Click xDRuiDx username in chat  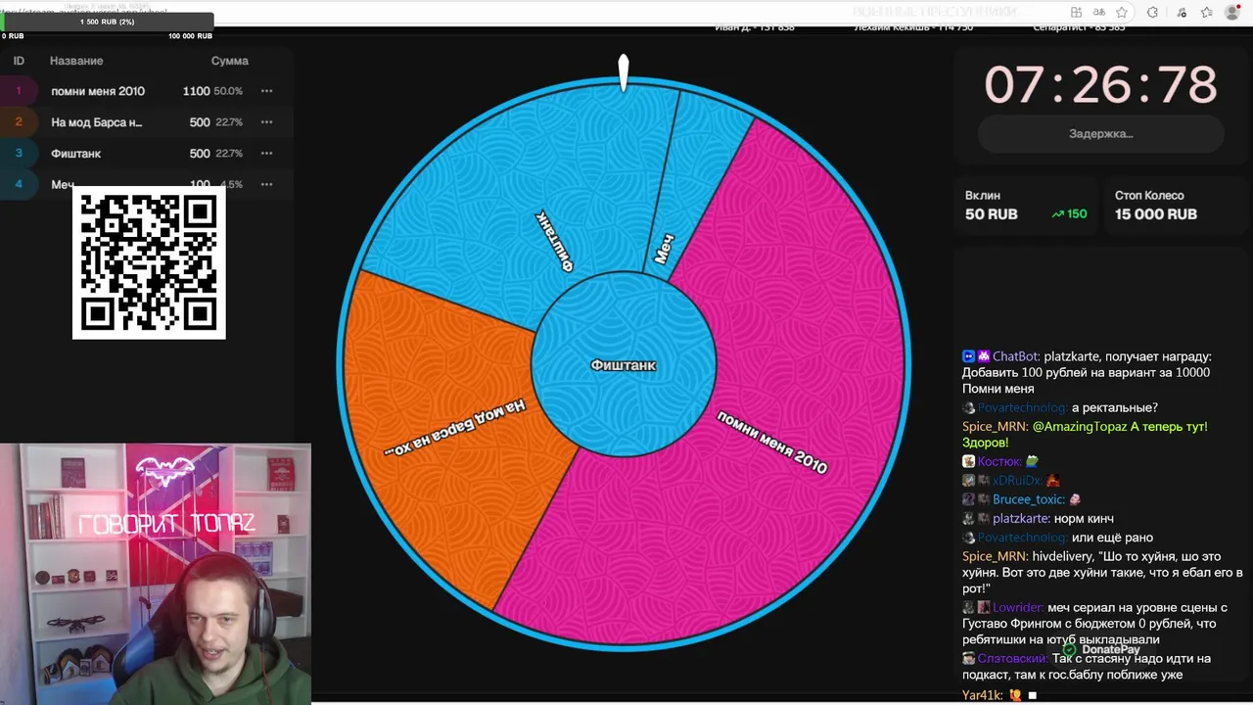click(x=1017, y=481)
